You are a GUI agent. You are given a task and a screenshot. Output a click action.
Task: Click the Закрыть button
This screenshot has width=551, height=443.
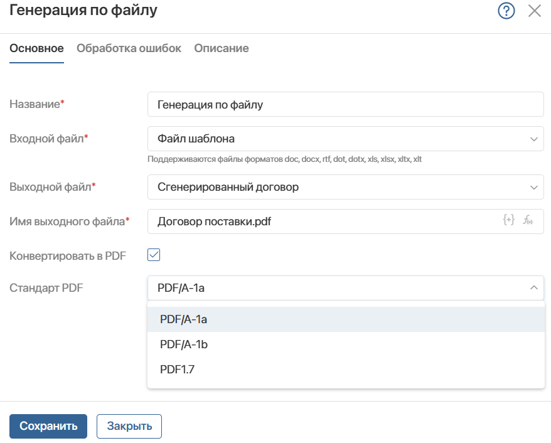click(x=129, y=426)
